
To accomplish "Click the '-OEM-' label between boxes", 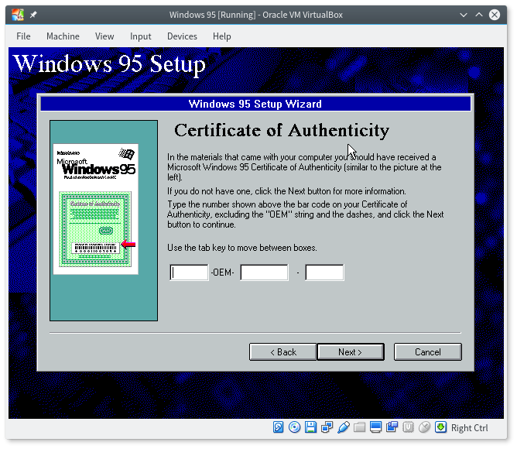I will coord(223,272).
